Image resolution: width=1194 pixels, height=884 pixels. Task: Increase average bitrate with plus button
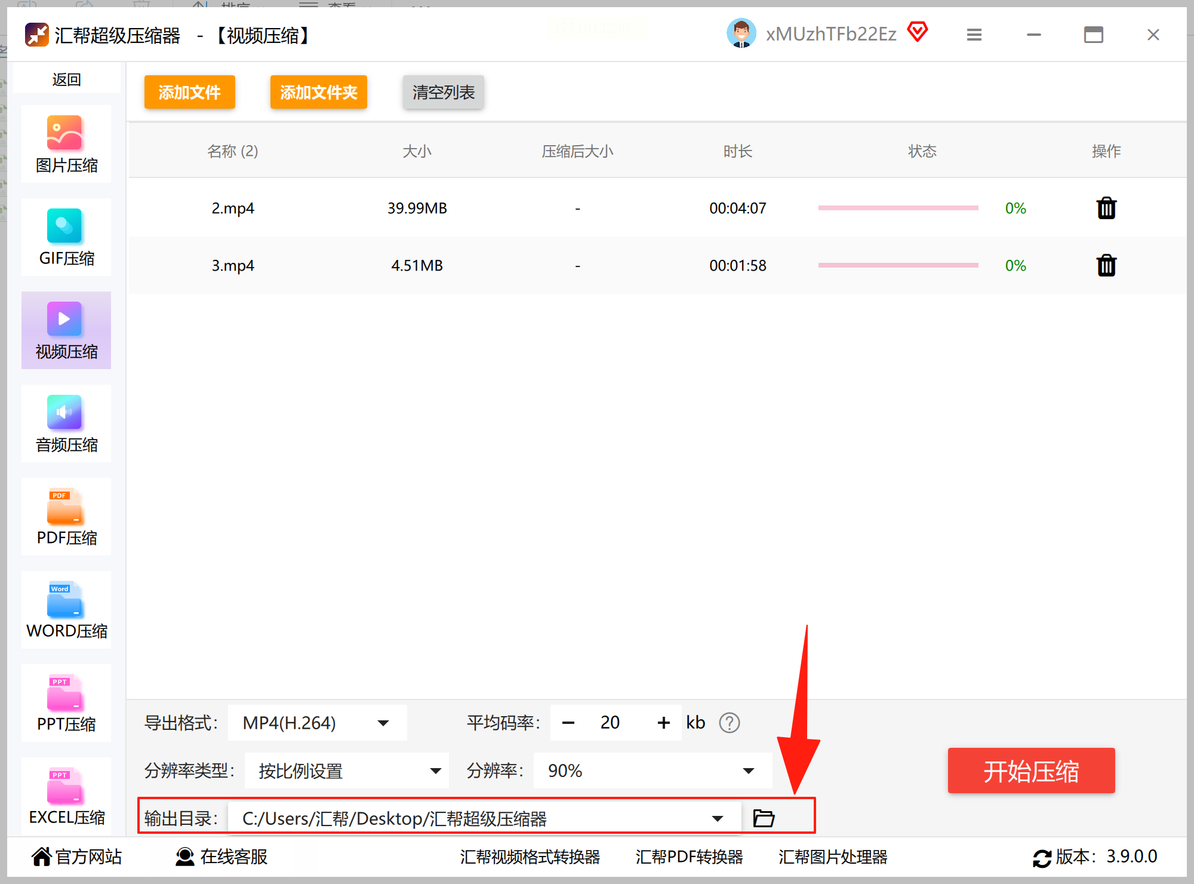(x=663, y=723)
